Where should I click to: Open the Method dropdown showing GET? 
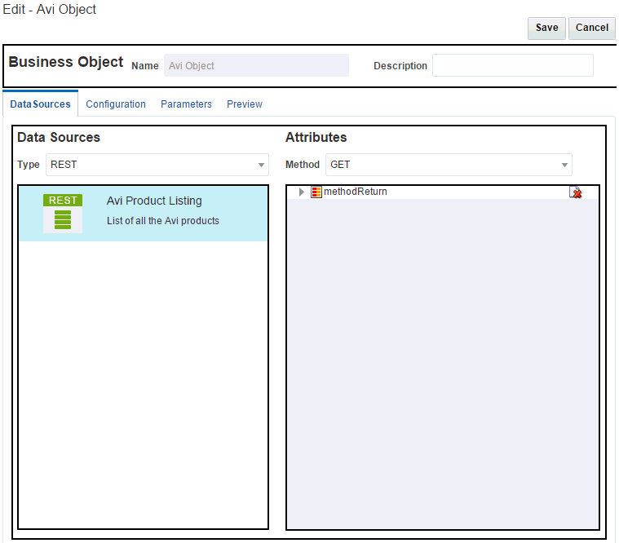[x=449, y=165]
